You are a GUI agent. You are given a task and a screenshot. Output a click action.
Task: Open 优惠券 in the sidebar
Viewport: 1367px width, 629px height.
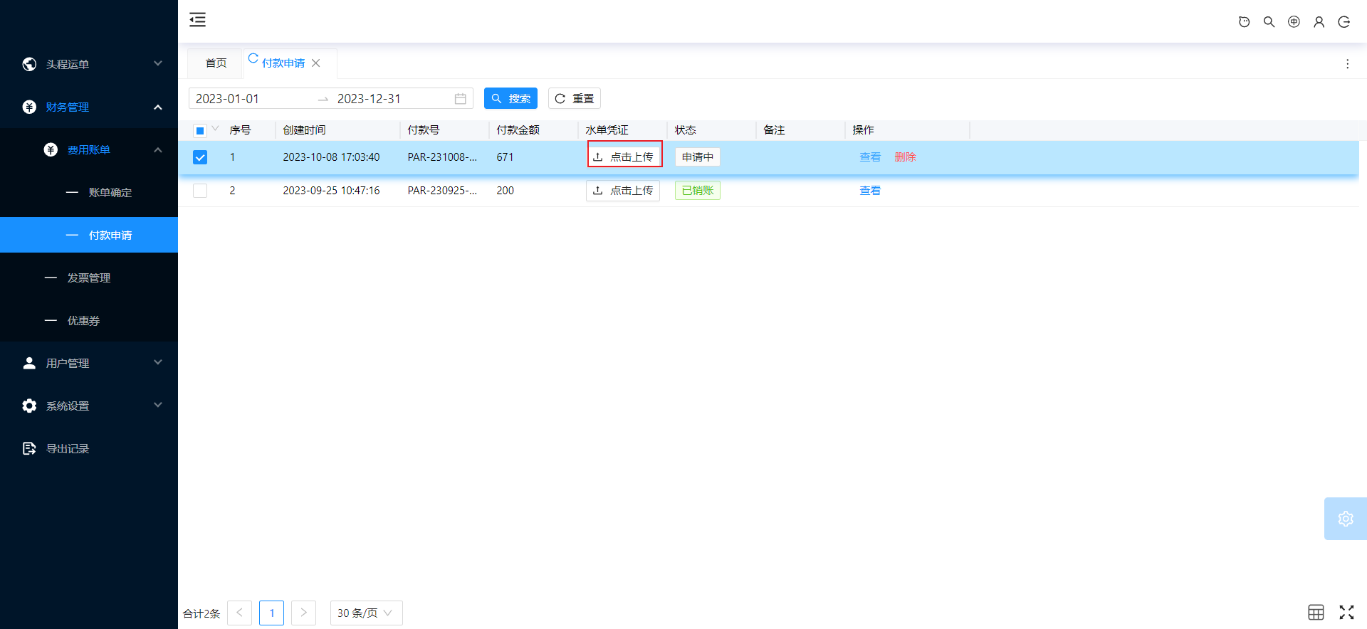[x=89, y=320]
